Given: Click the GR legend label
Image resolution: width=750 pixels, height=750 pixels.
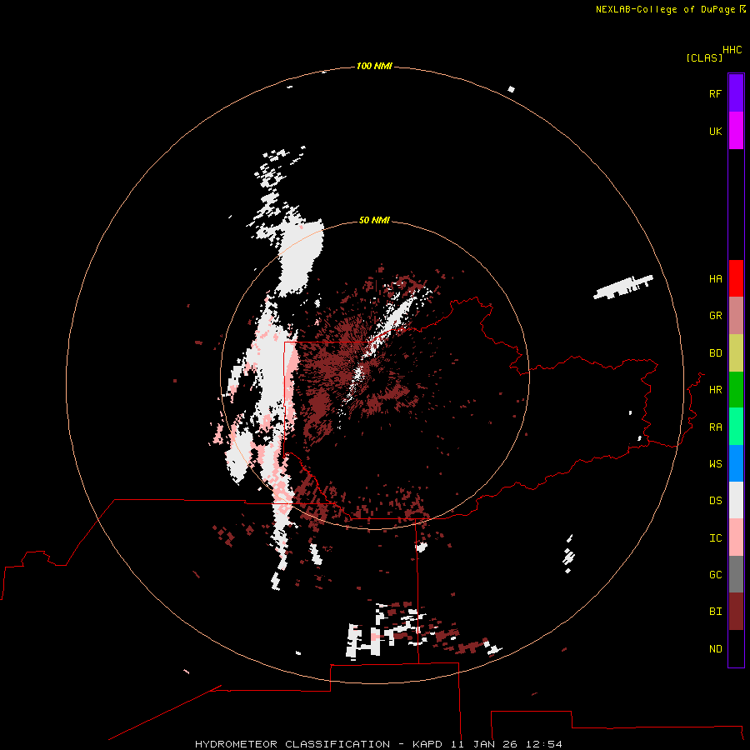Looking at the screenshot, I should click(715, 316).
